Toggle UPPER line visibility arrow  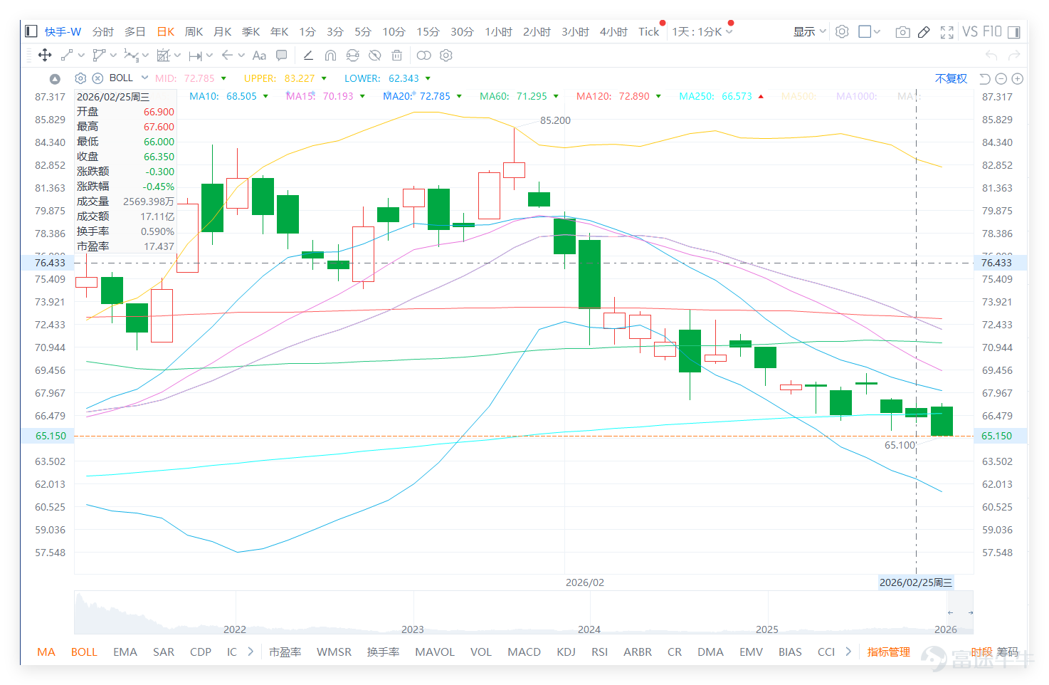324,78
